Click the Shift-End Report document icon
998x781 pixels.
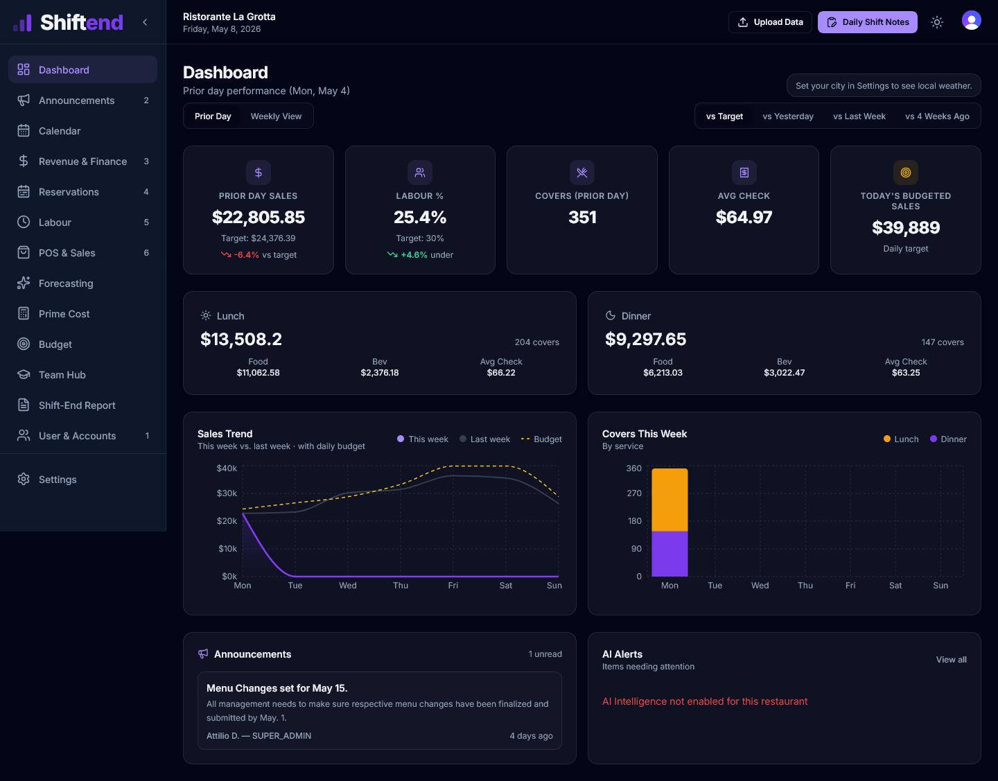tap(24, 405)
